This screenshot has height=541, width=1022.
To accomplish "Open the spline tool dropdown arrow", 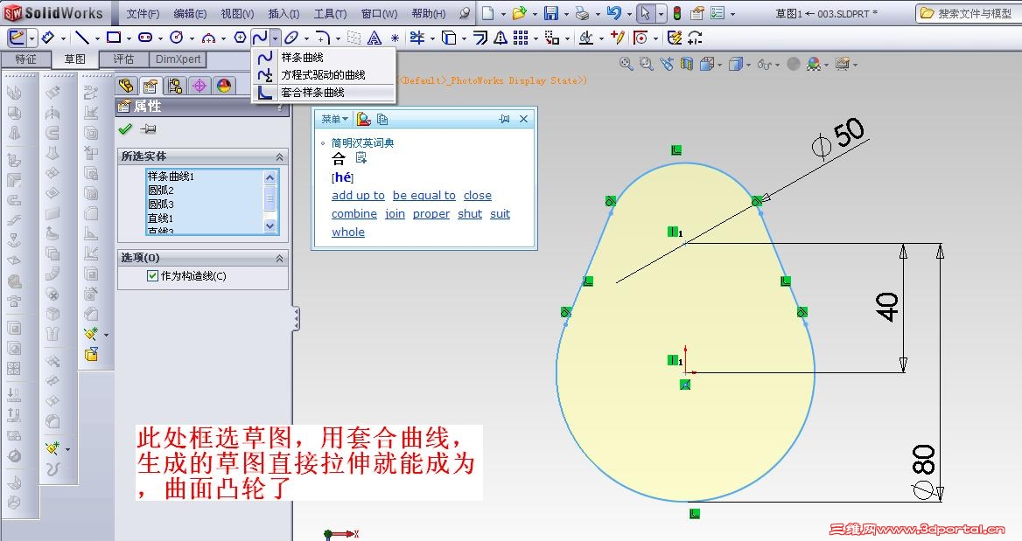I will point(275,38).
